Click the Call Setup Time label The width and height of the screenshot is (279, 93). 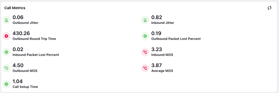tap(25, 87)
